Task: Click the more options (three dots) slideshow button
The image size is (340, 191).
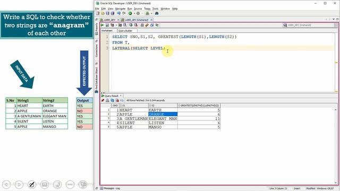Action: (70, 185)
